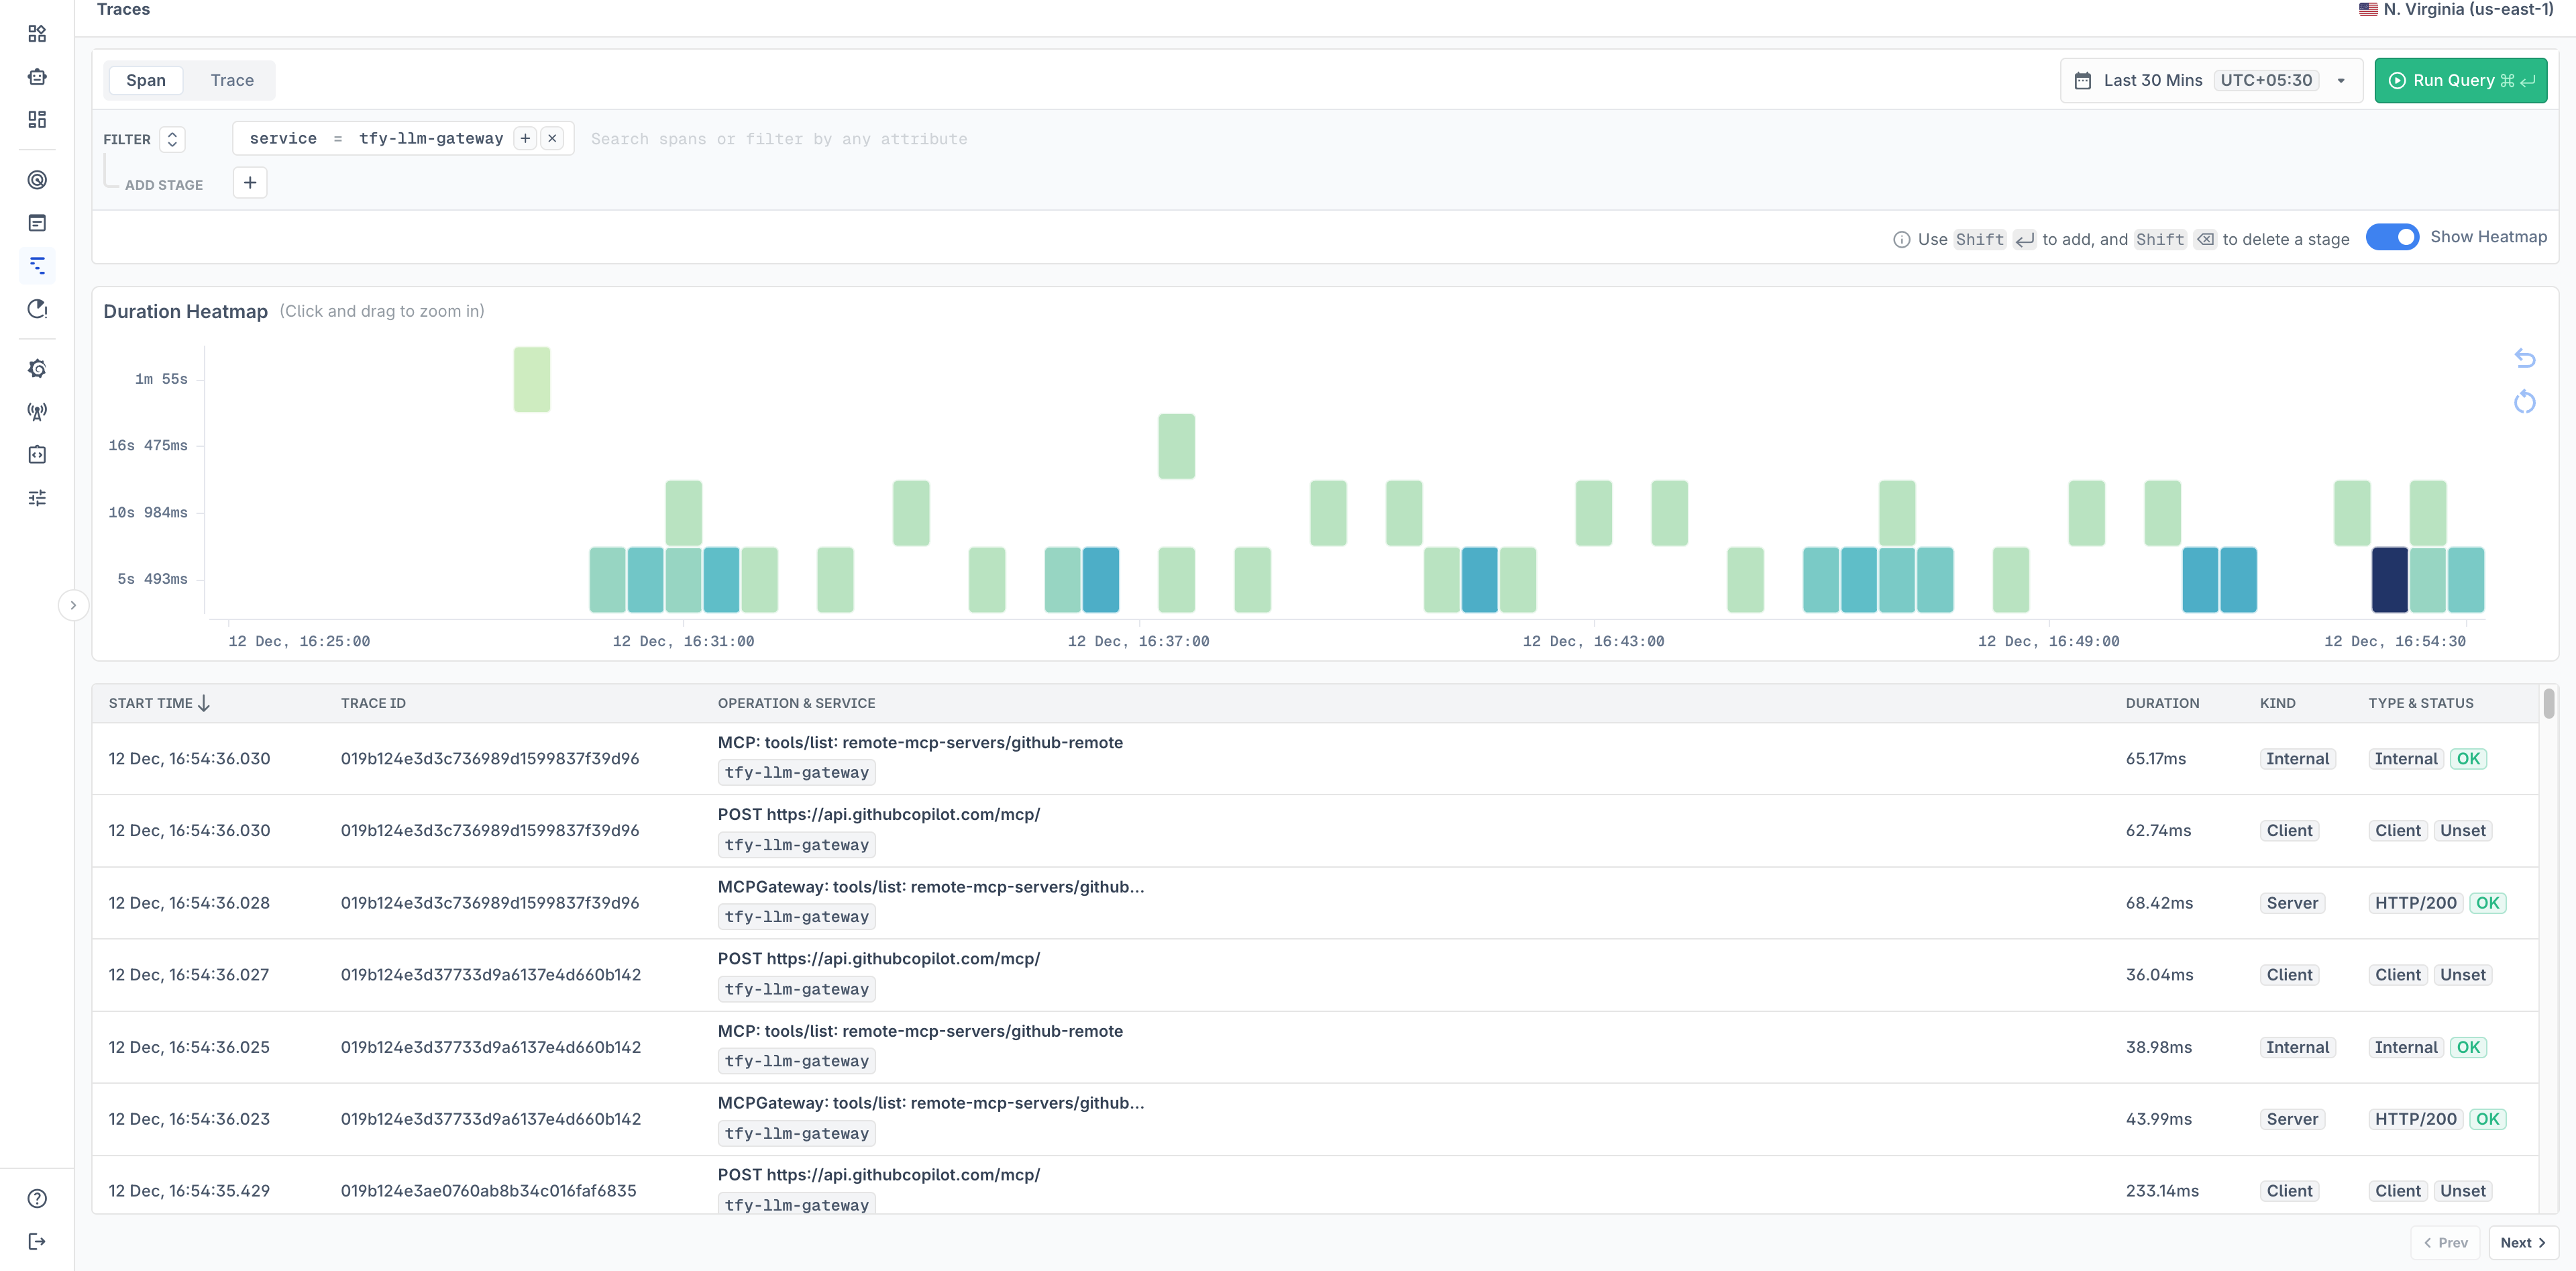The width and height of the screenshot is (2576, 1271).
Task: Open the time range dropdown arrow
Action: pos(2340,80)
